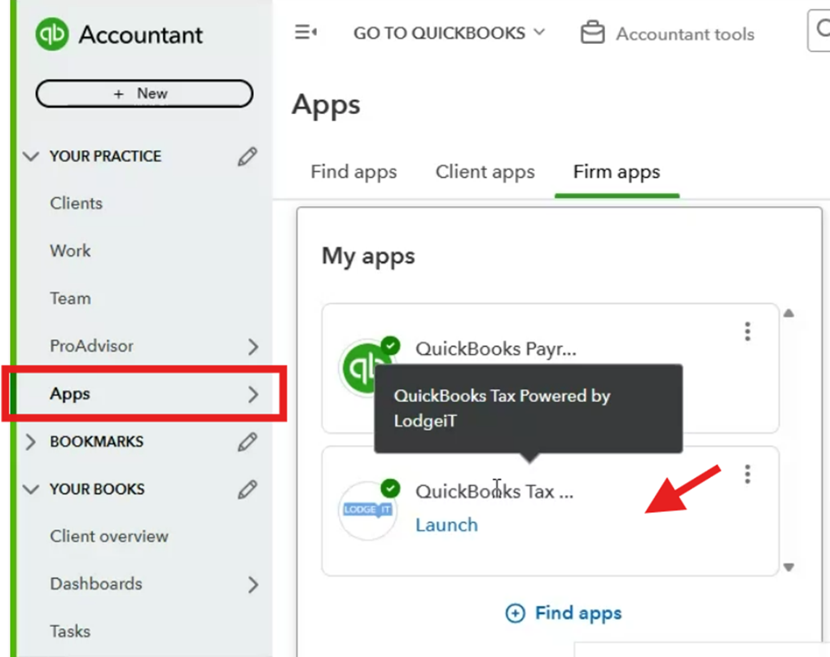
Task: Select Apps in the sidebar
Action: click(x=70, y=394)
